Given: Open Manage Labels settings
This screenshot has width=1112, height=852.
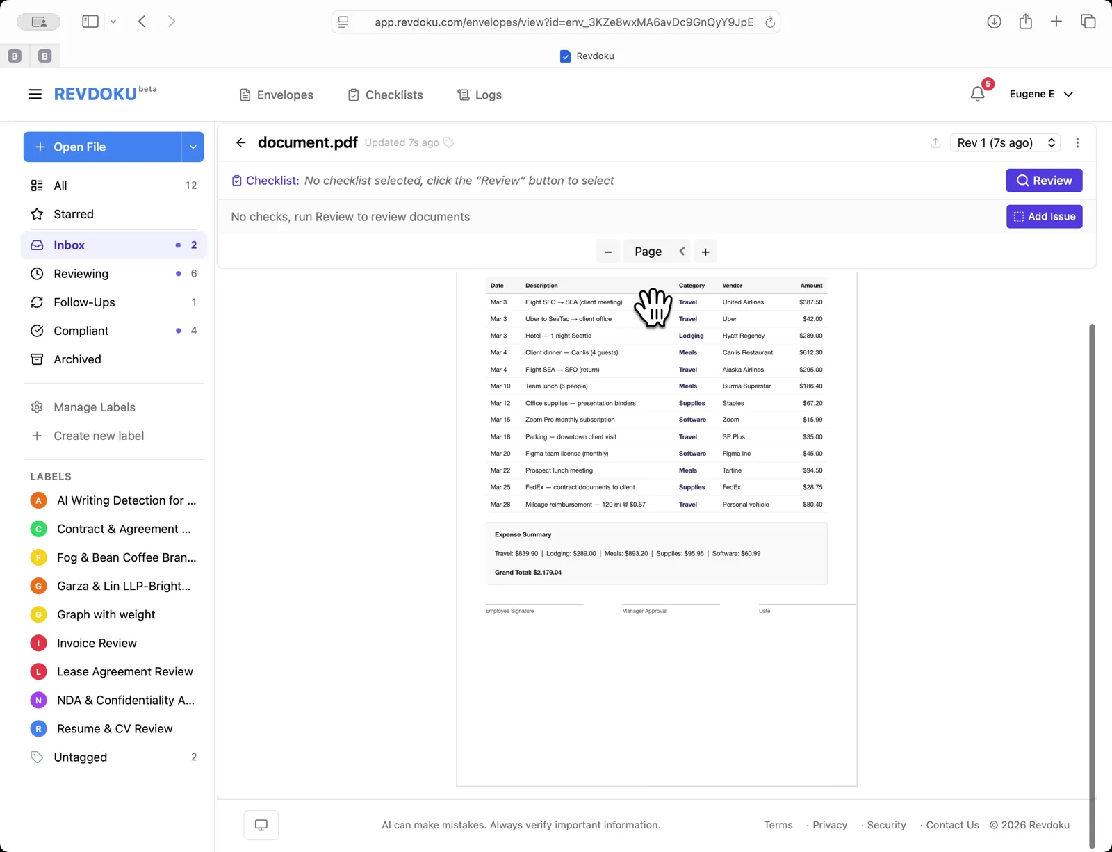Looking at the screenshot, I should pos(94,407).
